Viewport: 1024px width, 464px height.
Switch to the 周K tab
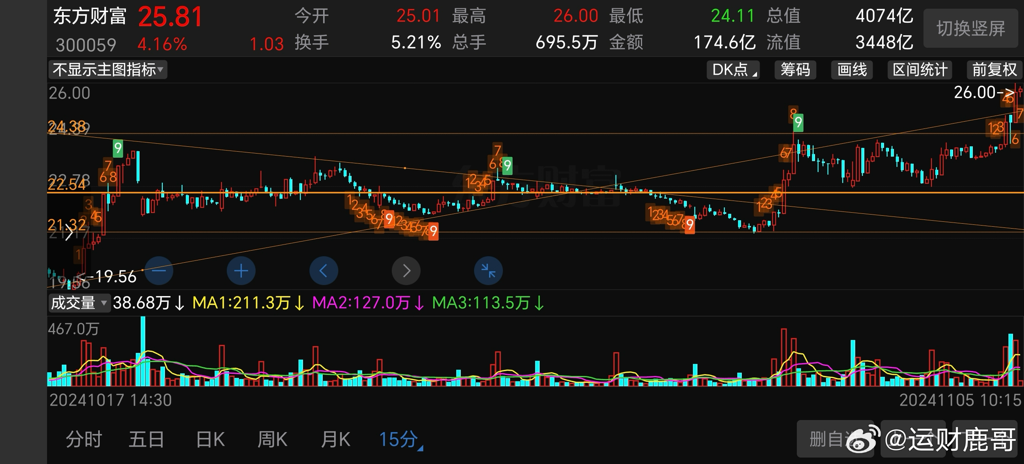[x=272, y=439]
